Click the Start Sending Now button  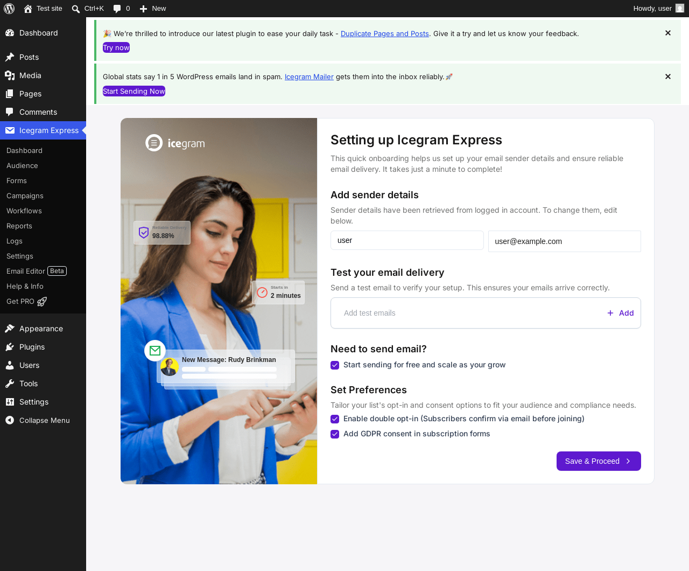(x=134, y=91)
